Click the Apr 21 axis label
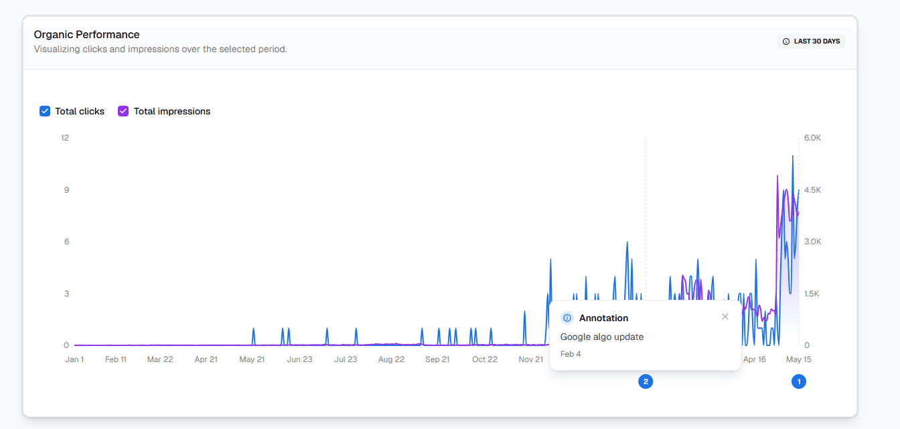900x429 pixels. (x=206, y=359)
